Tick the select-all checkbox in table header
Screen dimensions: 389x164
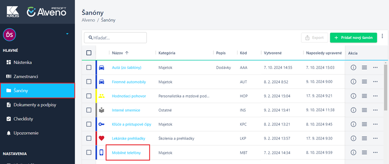[89, 53]
